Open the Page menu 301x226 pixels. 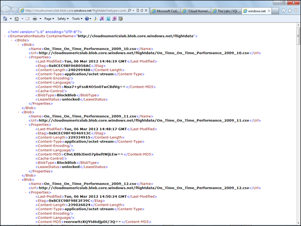(49, 19)
